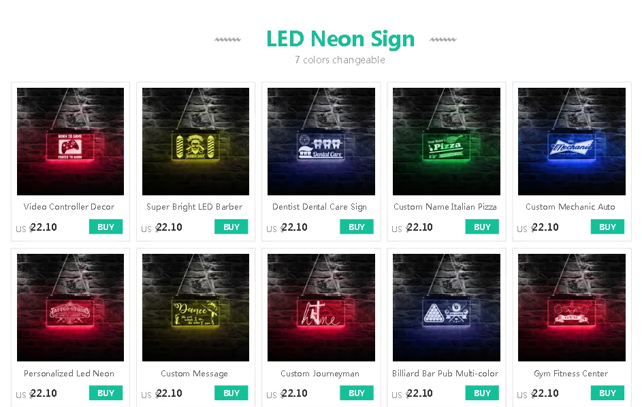Screen dimensions: 642x407
Task: Click the LED Neon Sign heading
Action: pos(340,39)
